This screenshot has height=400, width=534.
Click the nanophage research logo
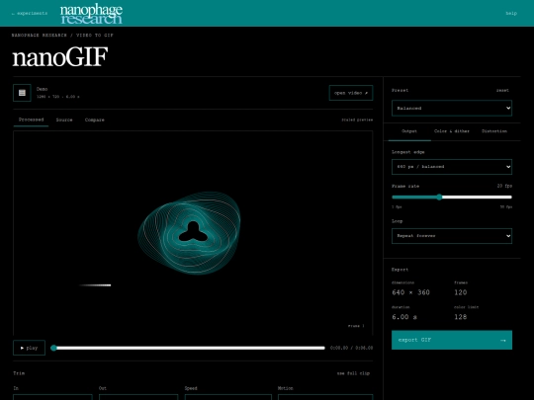tap(91, 14)
